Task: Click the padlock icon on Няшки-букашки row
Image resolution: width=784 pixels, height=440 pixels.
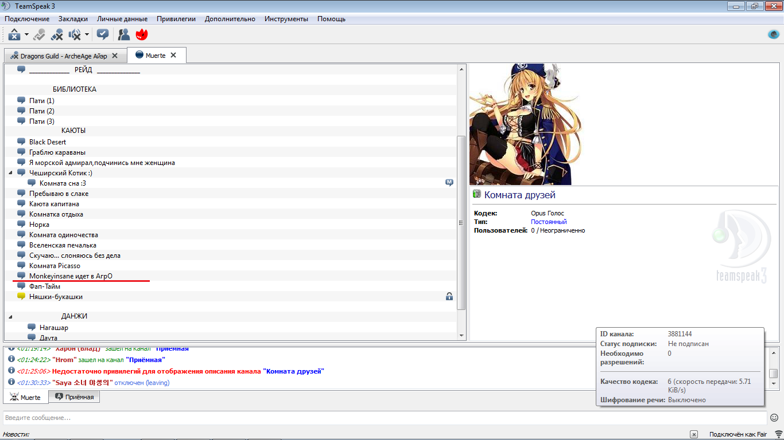Action: pos(450,297)
